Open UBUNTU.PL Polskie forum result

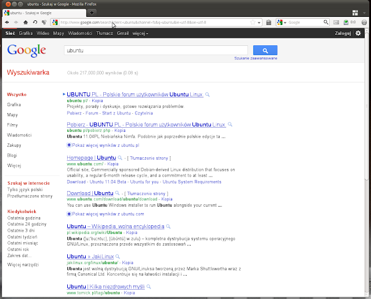tap(135, 95)
